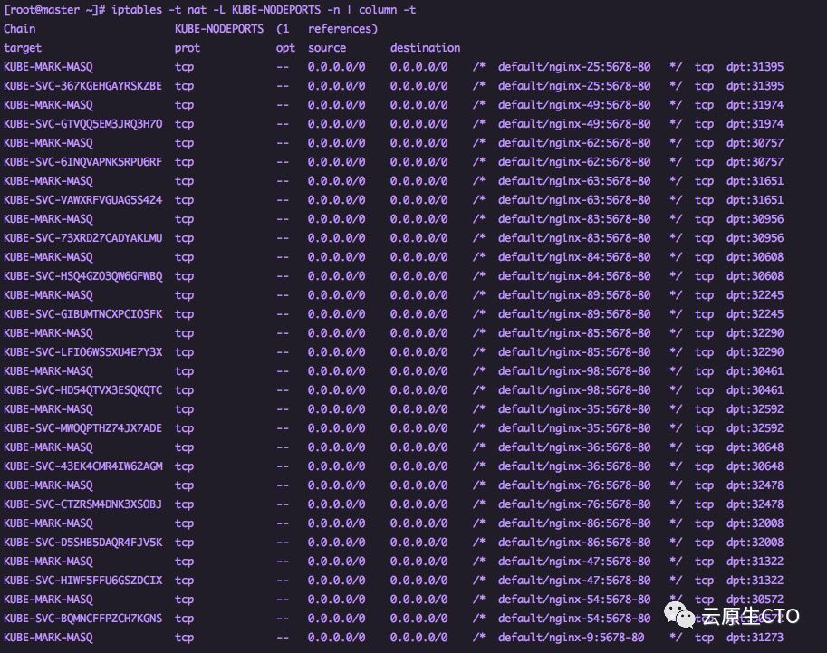
Task: Click 'default/nginx-62:5678-80' in the KUBE-SVC-6INQVAPNK5RPU6RF row
Action: [x=574, y=162]
